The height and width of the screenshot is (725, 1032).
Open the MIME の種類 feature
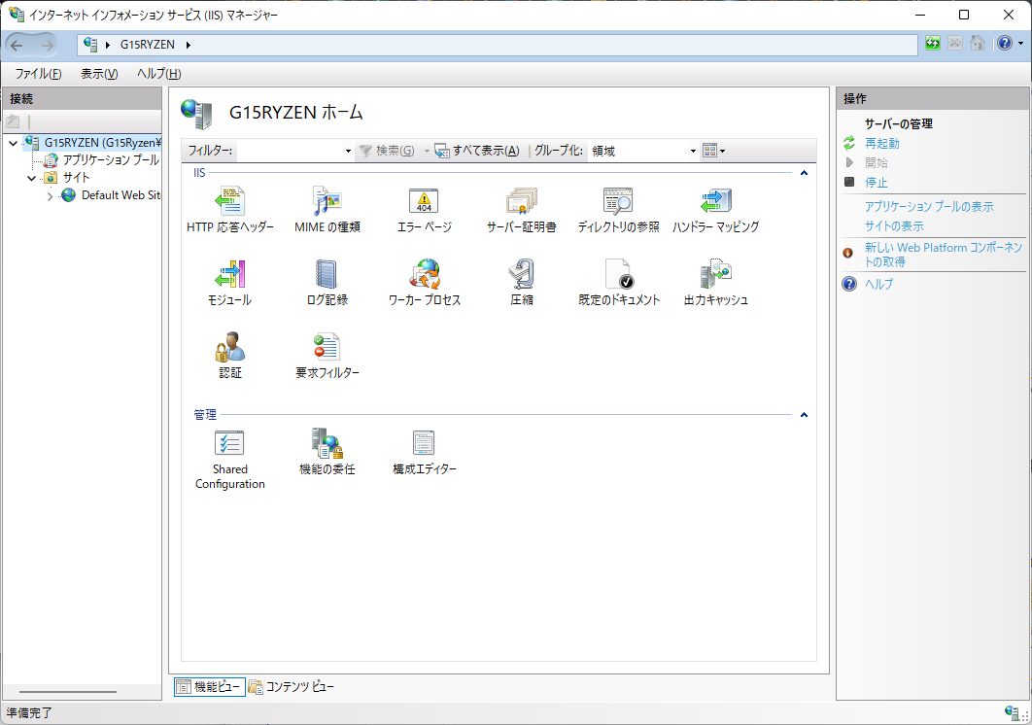327,211
